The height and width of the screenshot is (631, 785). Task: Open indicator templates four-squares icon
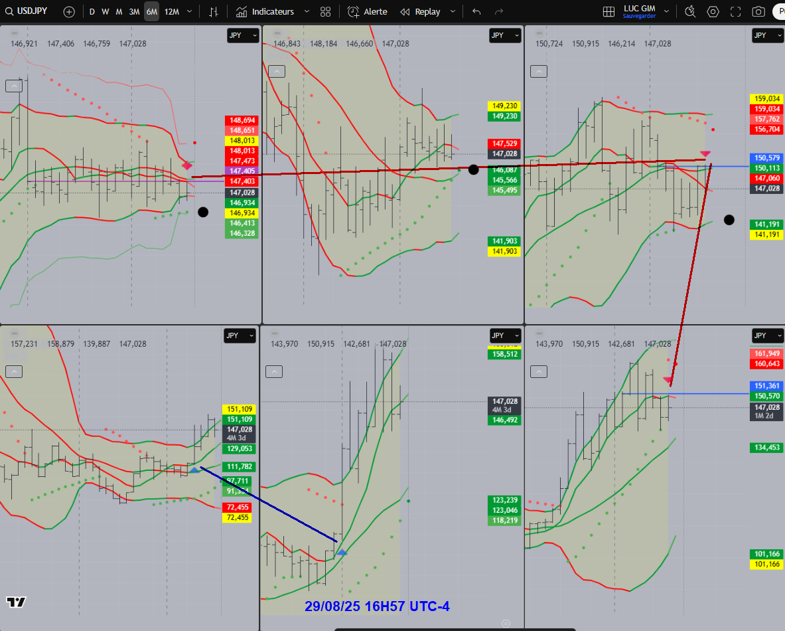[325, 11]
